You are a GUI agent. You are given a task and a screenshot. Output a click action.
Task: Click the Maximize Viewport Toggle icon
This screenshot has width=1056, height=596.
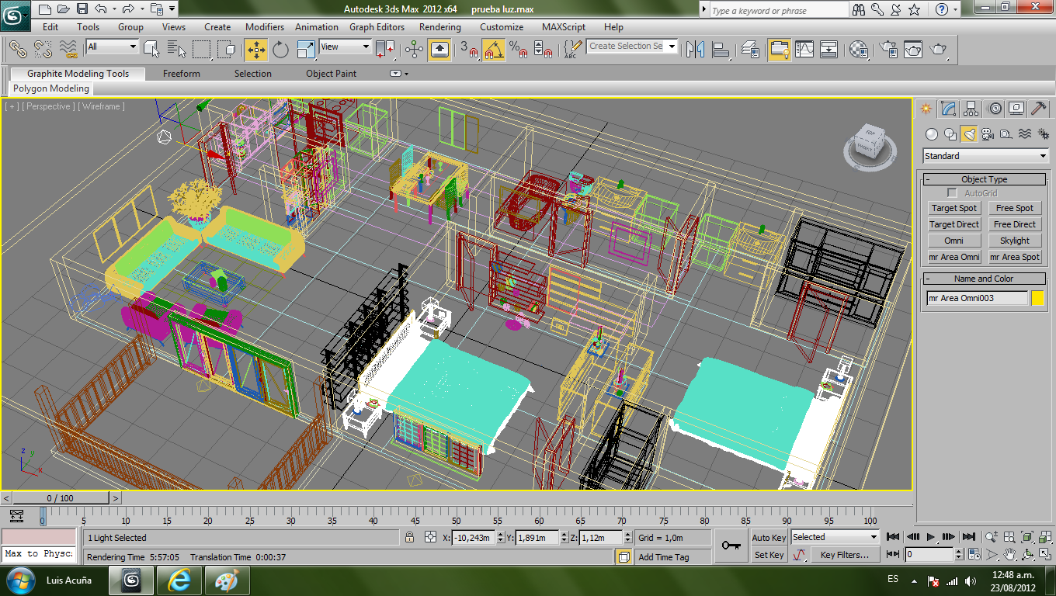click(x=1044, y=555)
